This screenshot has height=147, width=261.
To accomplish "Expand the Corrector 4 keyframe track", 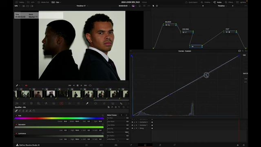I will pyautogui.click(x=138, y=122).
